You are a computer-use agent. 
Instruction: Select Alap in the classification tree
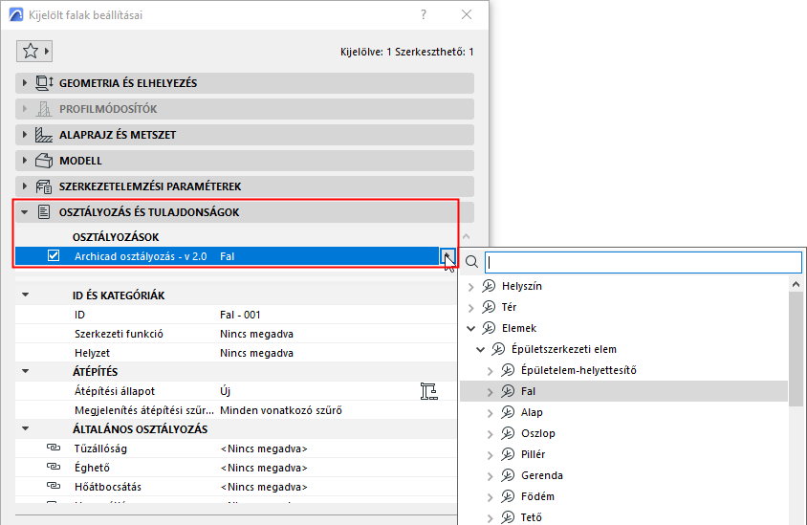click(532, 412)
